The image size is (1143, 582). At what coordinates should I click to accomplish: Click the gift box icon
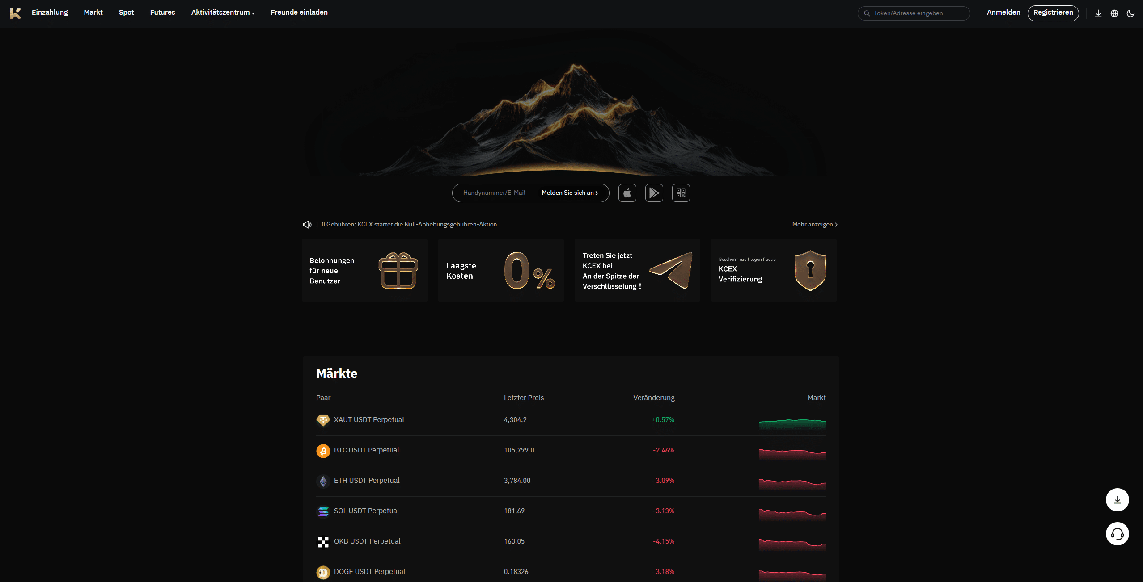(x=398, y=271)
